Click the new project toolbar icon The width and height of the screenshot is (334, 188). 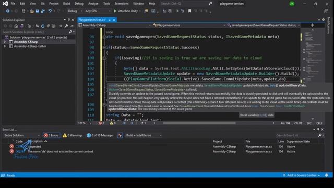tap(23, 11)
